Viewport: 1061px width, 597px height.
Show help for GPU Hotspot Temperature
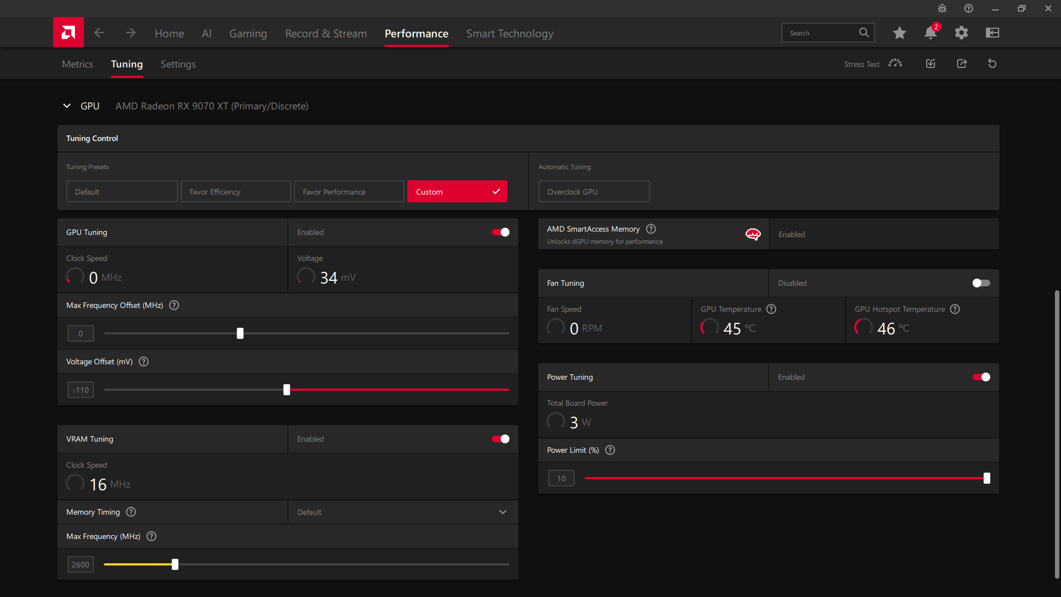click(x=955, y=309)
